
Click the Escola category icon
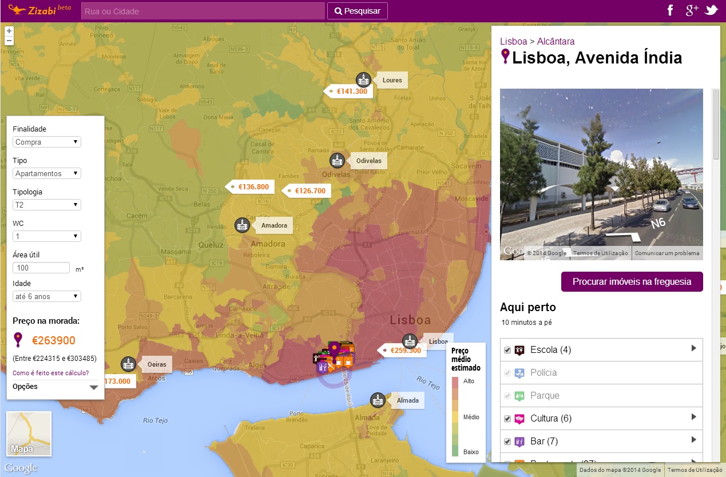[519, 350]
